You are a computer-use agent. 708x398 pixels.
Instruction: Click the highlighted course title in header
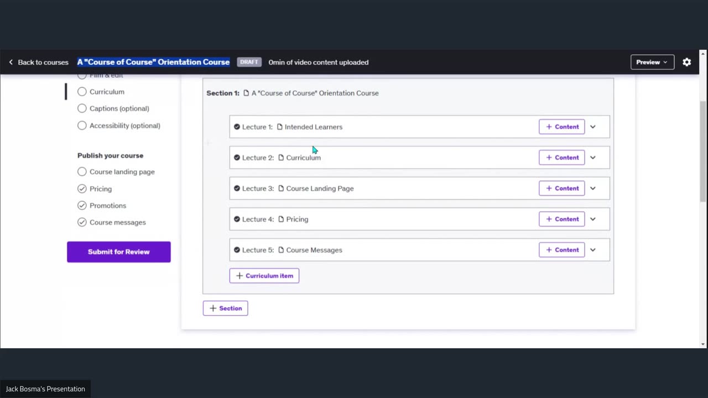[x=153, y=62]
